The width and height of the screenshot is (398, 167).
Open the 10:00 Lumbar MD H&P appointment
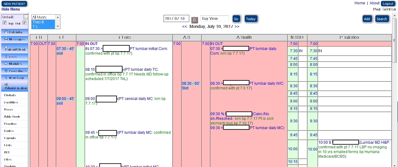pyautogui.click(x=354, y=149)
